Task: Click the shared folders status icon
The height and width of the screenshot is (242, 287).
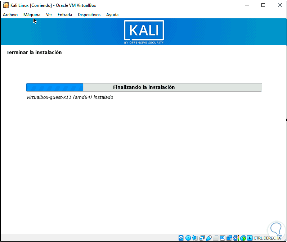Action: (x=215, y=238)
